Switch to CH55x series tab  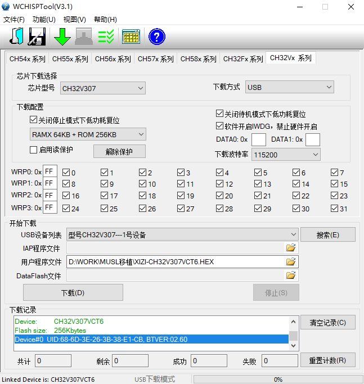pyautogui.click(x=70, y=59)
